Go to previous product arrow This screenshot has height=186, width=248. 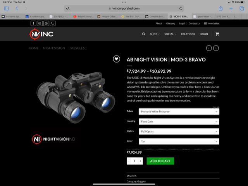pos(209,48)
